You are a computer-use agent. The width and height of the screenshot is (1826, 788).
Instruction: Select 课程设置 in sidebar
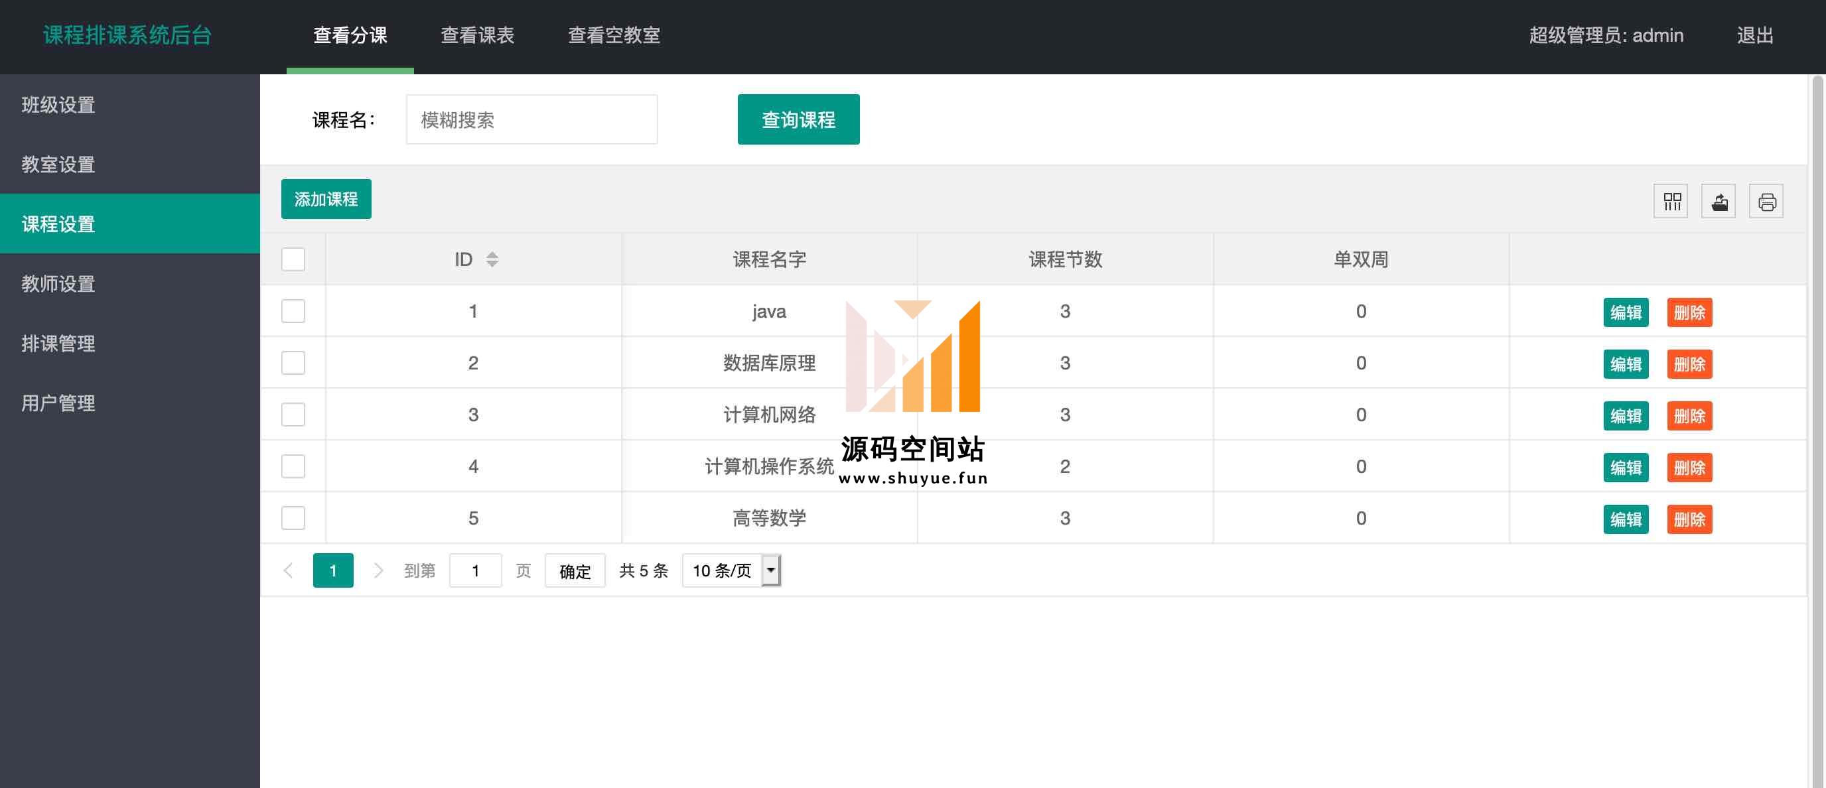click(130, 224)
